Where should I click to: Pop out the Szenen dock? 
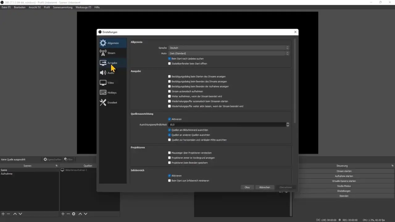point(56,166)
